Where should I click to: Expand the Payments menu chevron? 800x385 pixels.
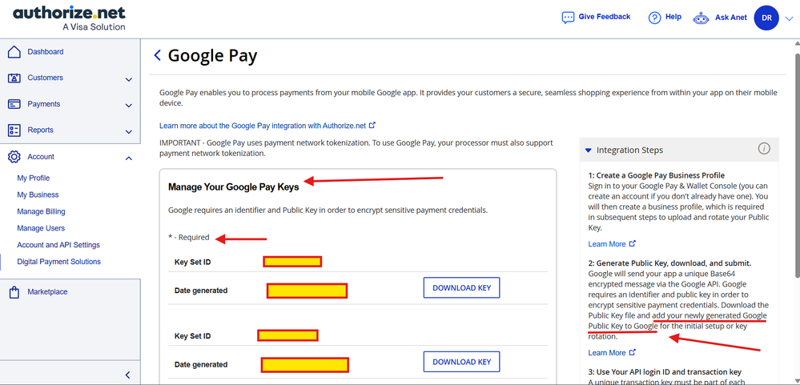click(129, 106)
